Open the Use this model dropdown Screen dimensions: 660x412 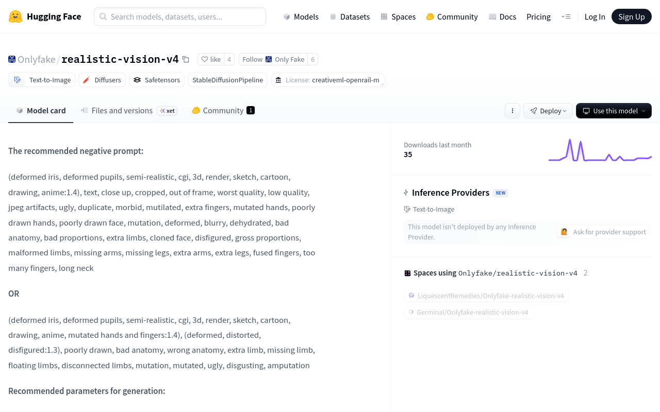coord(614,111)
